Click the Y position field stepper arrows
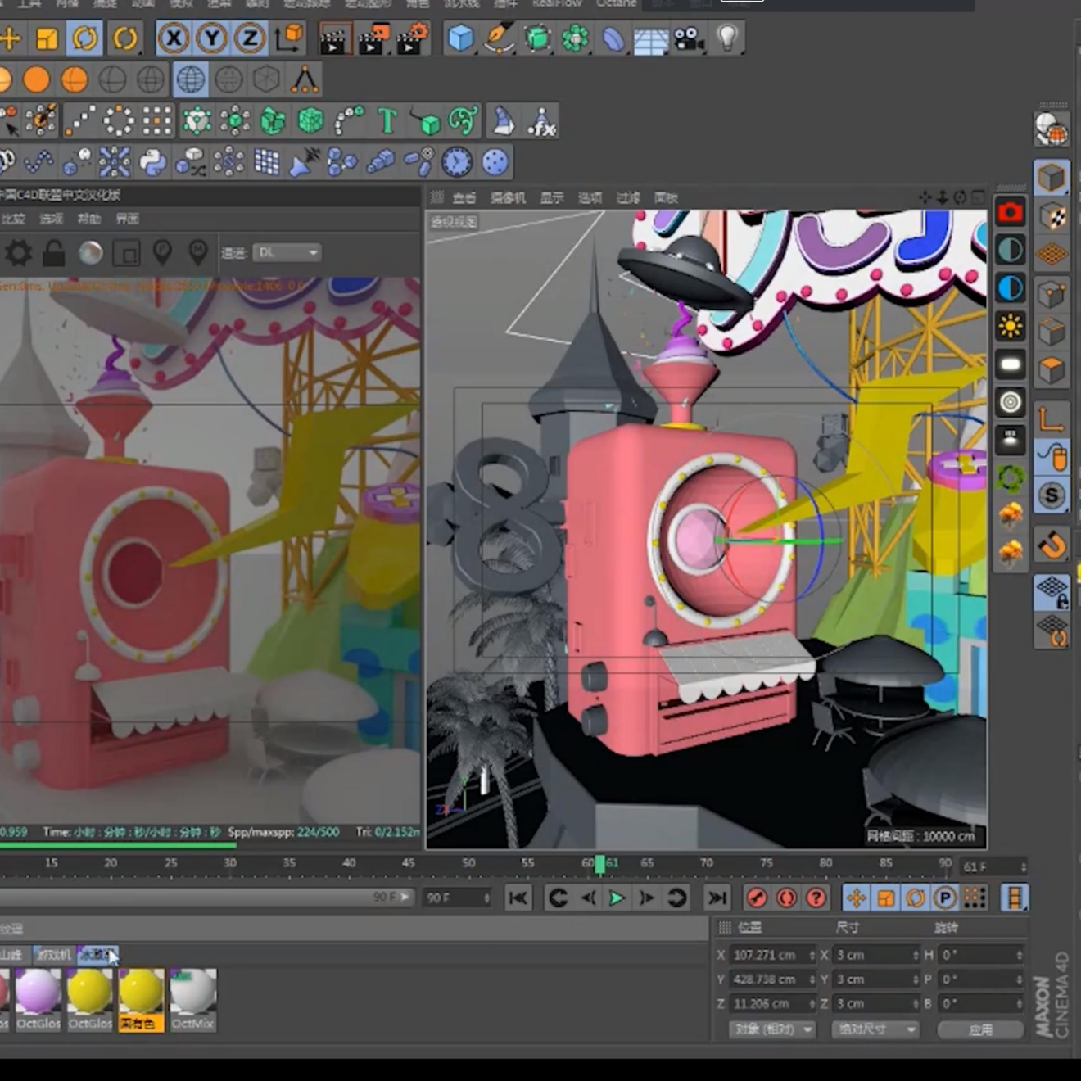 [x=812, y=979]
